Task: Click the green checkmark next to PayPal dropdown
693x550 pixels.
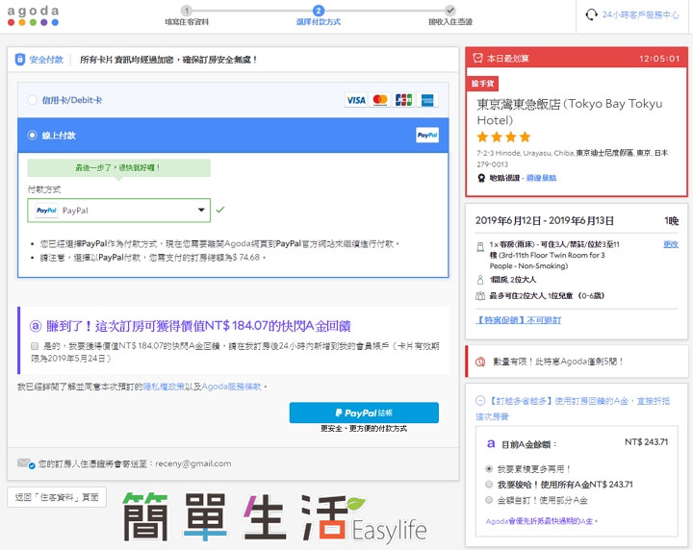Action: [220, 210]
